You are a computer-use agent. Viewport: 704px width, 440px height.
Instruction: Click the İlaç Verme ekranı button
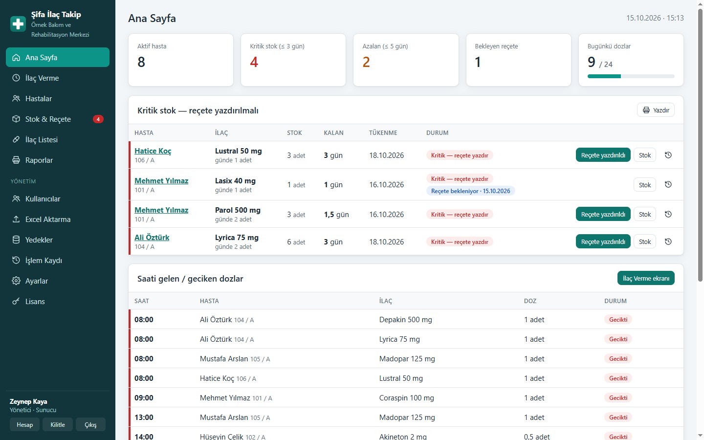[x=646, y=278]
